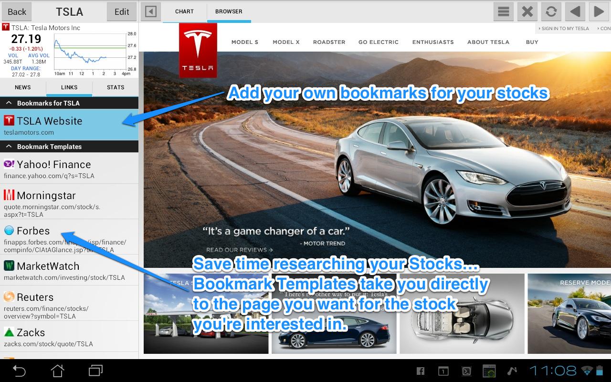The height and width of the screenshot is (382, 611).
Task: Open the browser hamburger menu
Action: click(504, 11)
